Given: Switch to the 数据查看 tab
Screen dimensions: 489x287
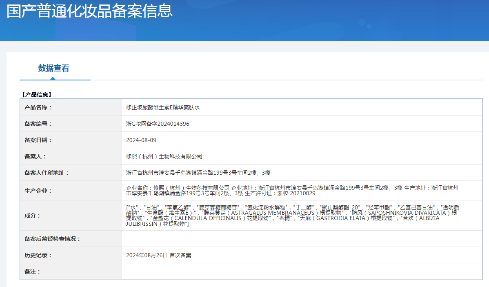Looking at the screenshot, I should (53, 68).
